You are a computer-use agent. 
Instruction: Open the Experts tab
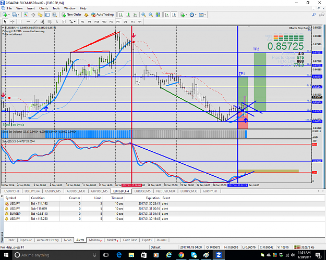click(147, 240)
